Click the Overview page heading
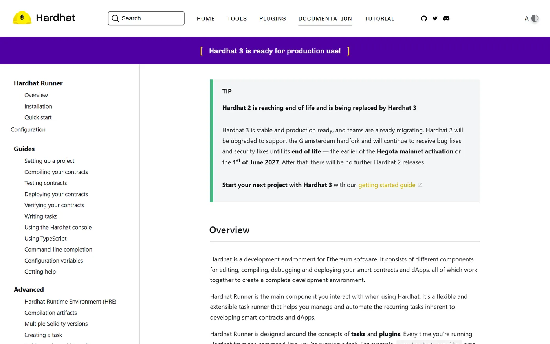 click(x=229, y=230)
